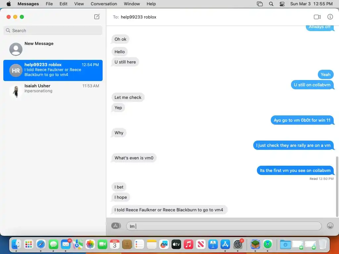Open Calendar showing March 3 in dock
Screen dimensions: 339x254
coord(115,244)
